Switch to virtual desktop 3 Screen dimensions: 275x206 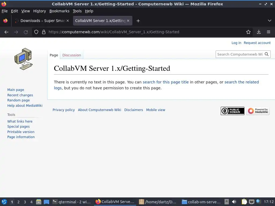pos(25,202)
